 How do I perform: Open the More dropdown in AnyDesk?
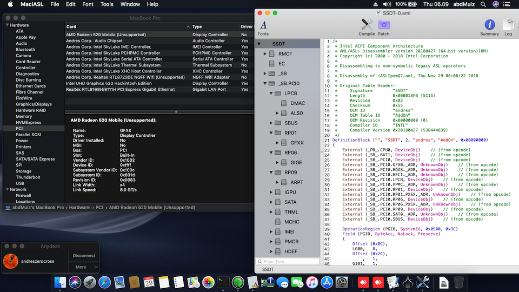coord(84,267)
